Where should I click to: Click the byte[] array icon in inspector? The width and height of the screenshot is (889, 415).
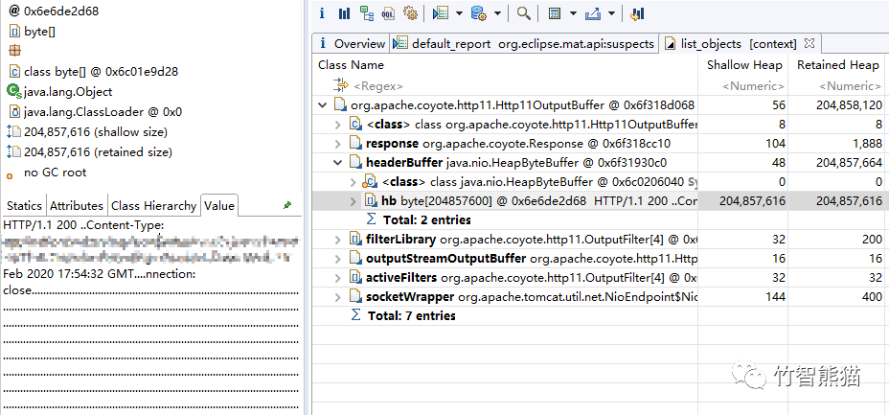[14, 32]
